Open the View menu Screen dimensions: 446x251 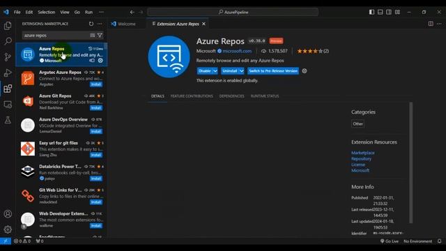click(65, 13)
